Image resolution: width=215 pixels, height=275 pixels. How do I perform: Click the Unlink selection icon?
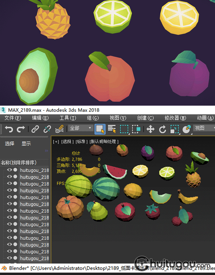tap(47, 129)
